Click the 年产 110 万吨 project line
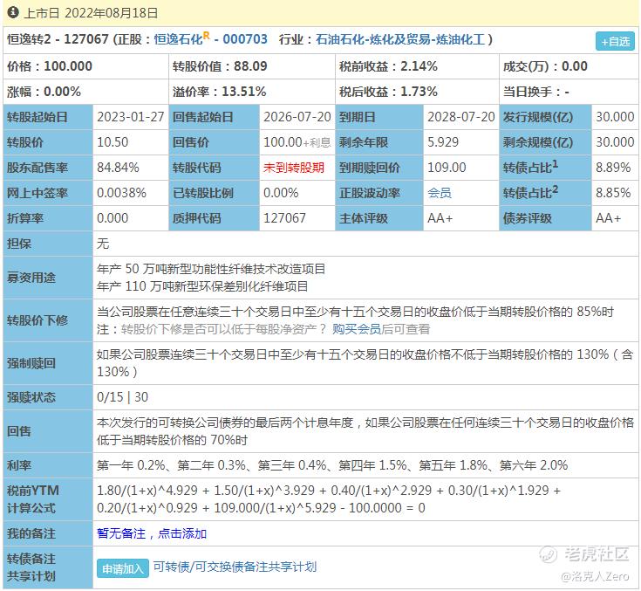Image resolution: width=641 pixels, height=591 pixels. pyautogui.click(x=202, y=286)
